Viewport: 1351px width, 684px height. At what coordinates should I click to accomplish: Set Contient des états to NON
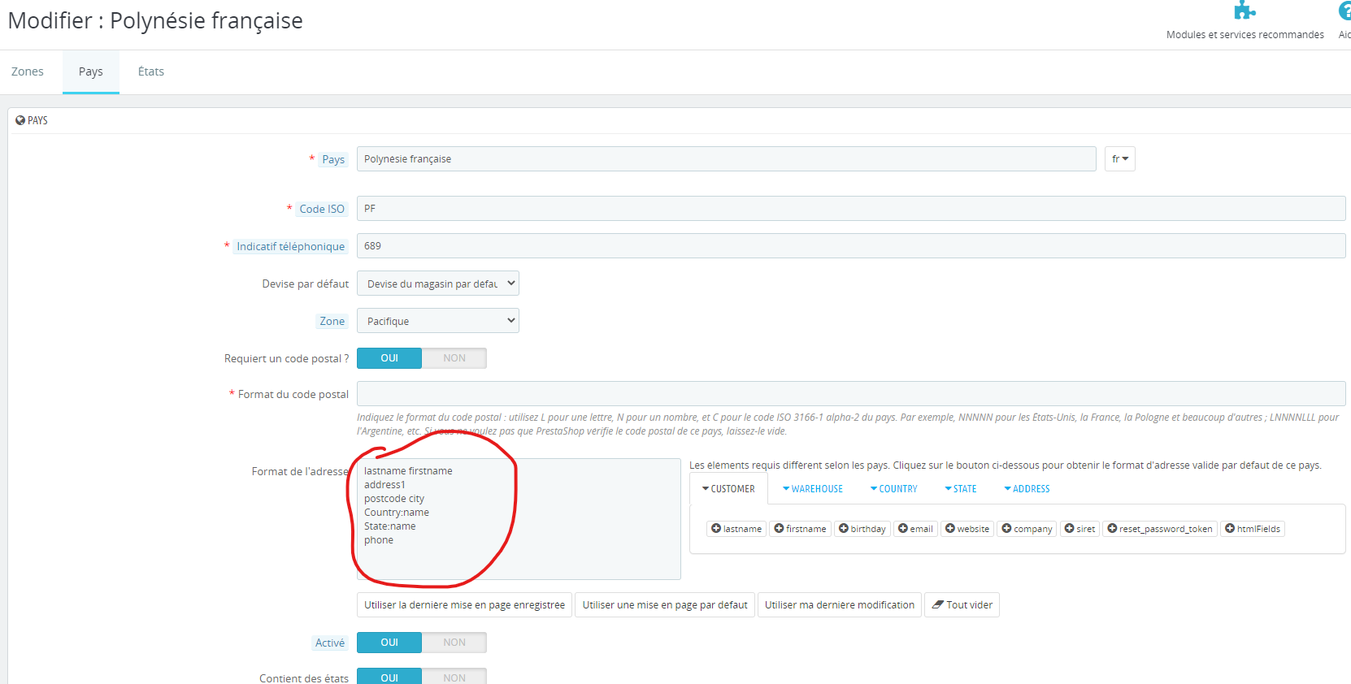pyautogui.click(x=454, y=677)
